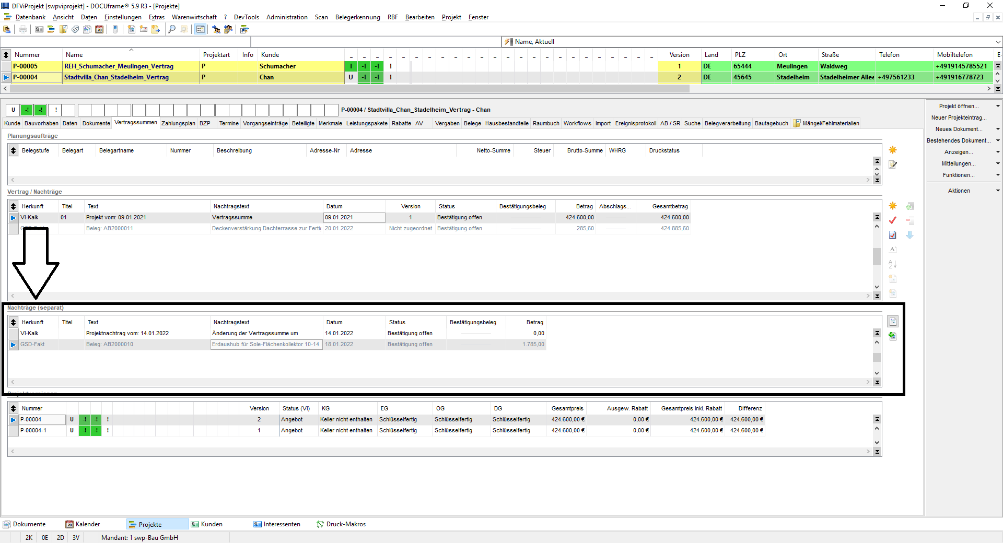Screen dimensions: 1003x543
Task: Toggle the first green status box for P-00004-1
Action: coord(84,431)
